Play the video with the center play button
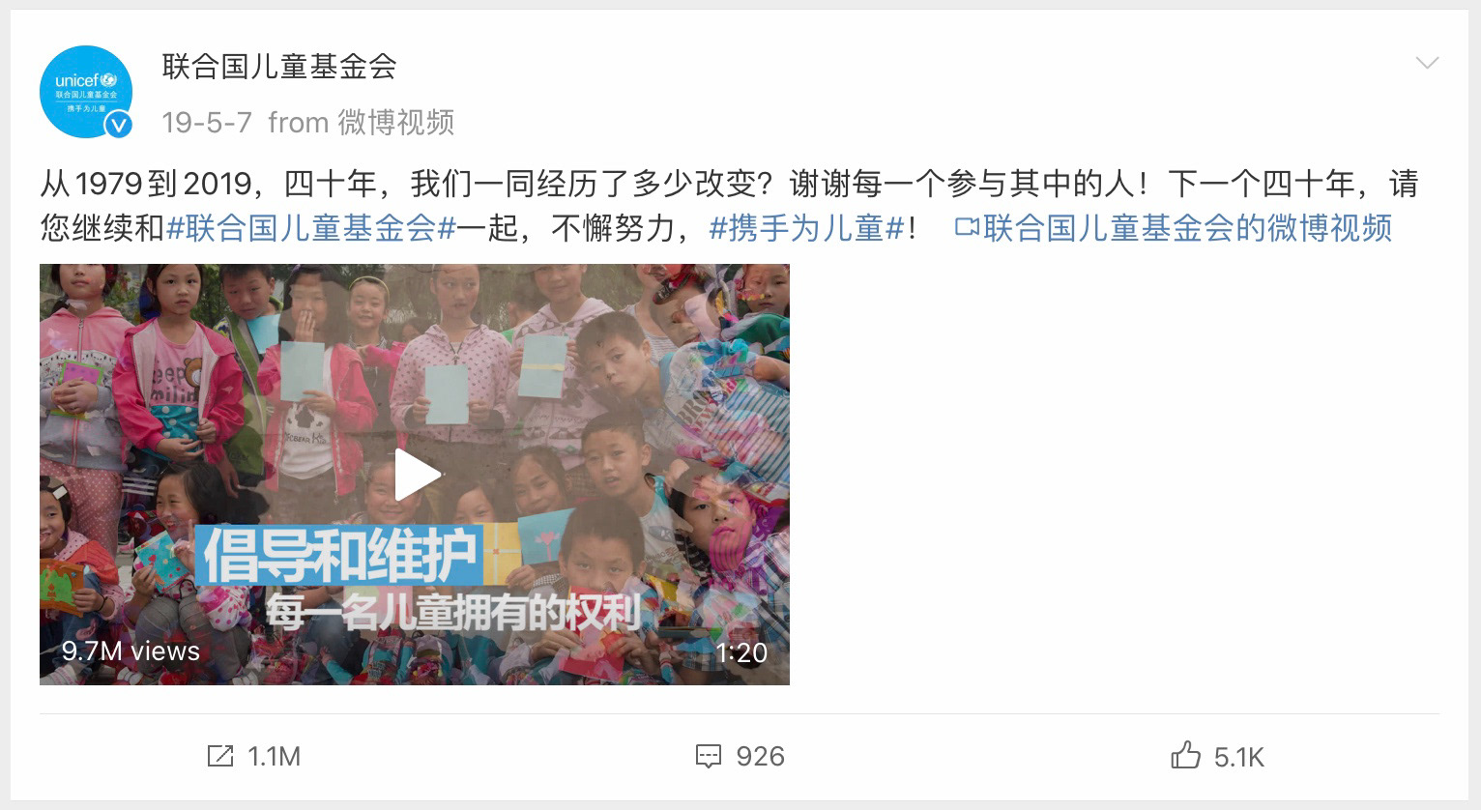This screenshot has width=1481, height=810. click(x=416, y=476)
